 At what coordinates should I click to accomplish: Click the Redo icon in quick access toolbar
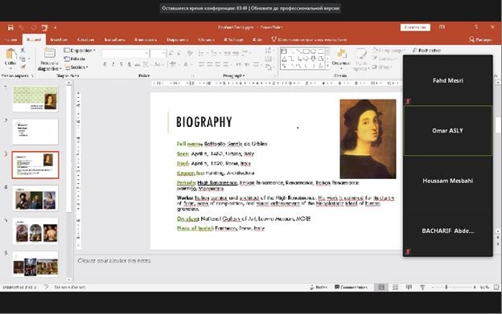point(33,28)
